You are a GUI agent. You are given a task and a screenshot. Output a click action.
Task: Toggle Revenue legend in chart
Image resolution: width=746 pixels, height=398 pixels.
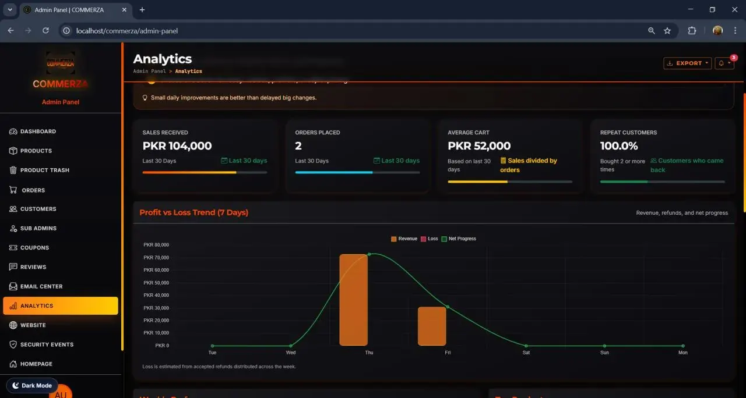(x=404, y=239)
